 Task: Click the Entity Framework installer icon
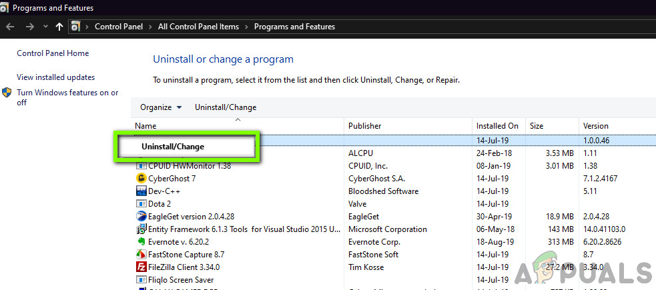[x=141, y=229]
